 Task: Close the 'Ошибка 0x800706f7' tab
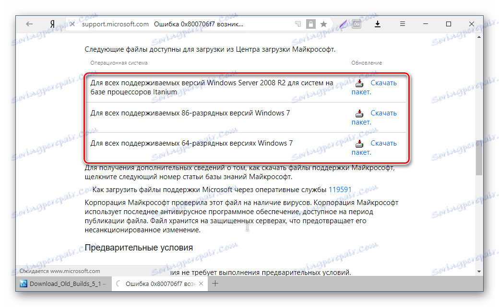click(x=201, y=284)
